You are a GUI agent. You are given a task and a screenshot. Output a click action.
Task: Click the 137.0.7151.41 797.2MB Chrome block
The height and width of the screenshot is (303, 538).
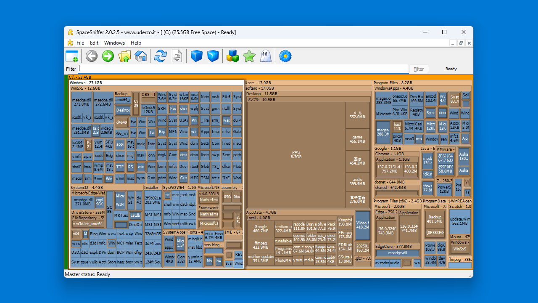coord(389,169)
